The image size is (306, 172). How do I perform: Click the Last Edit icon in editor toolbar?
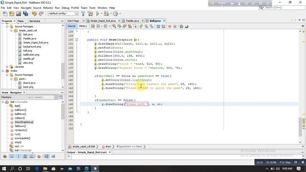(93, 26)
